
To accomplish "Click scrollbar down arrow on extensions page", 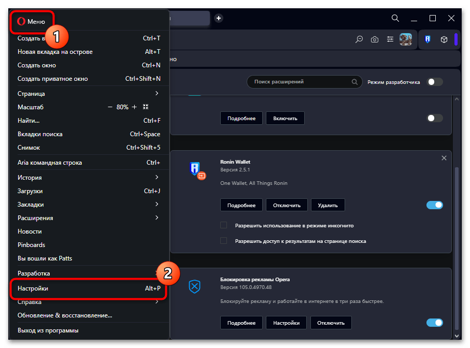I will click(x=457, y=336).
